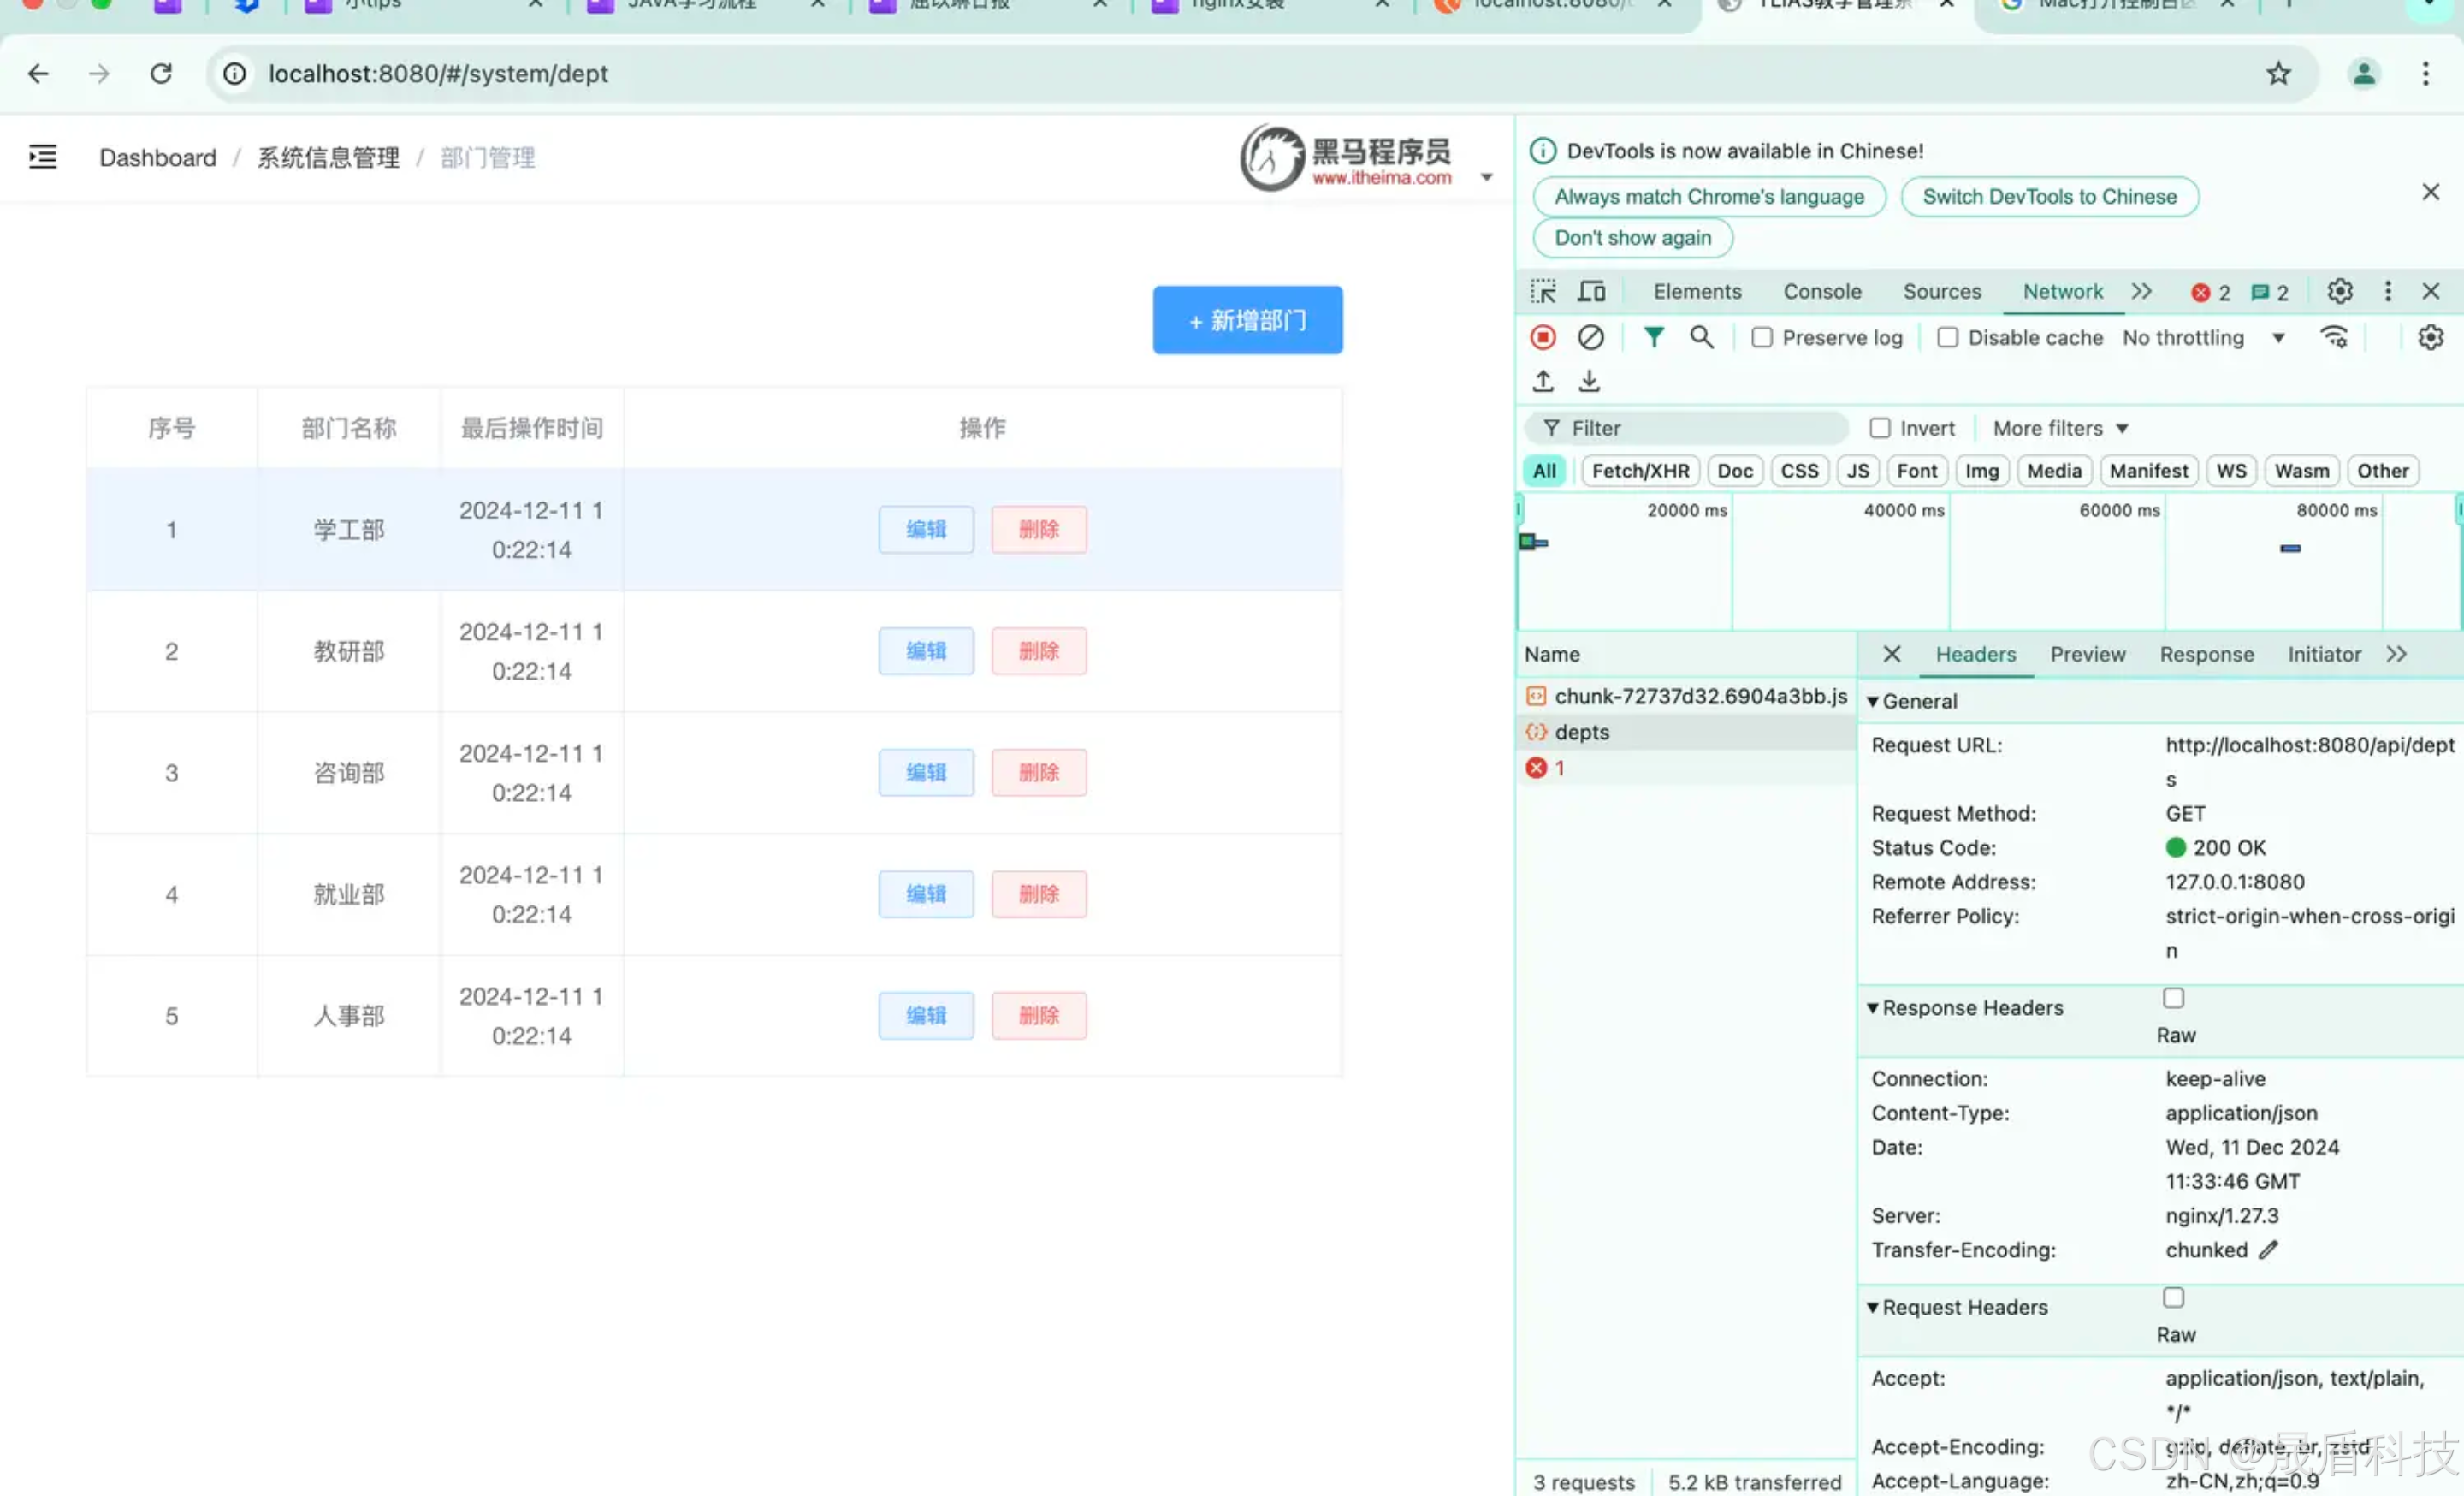Open DevTools settings gear

coord(2339,291)
